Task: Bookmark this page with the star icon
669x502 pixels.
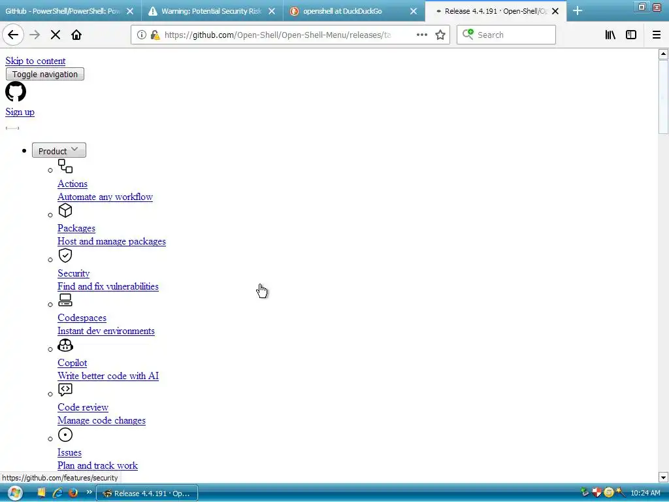Action: 440,35
